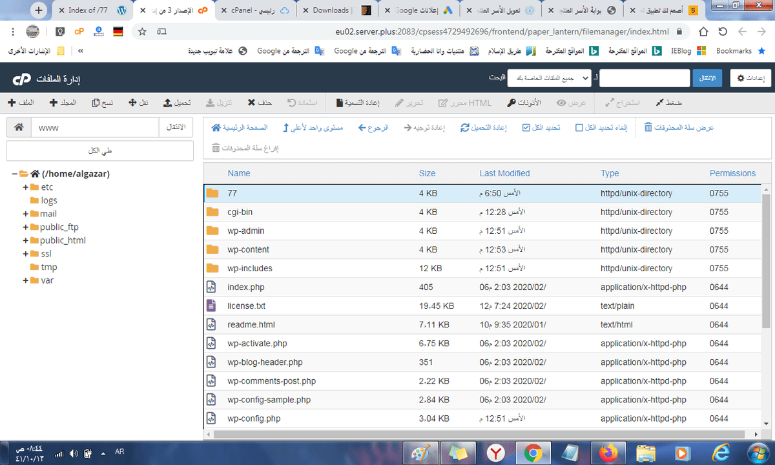Open View Trash (عرض سلة المحذوفات)
Image resolution: width=775 pixels, height=465 pixels.
648,128
